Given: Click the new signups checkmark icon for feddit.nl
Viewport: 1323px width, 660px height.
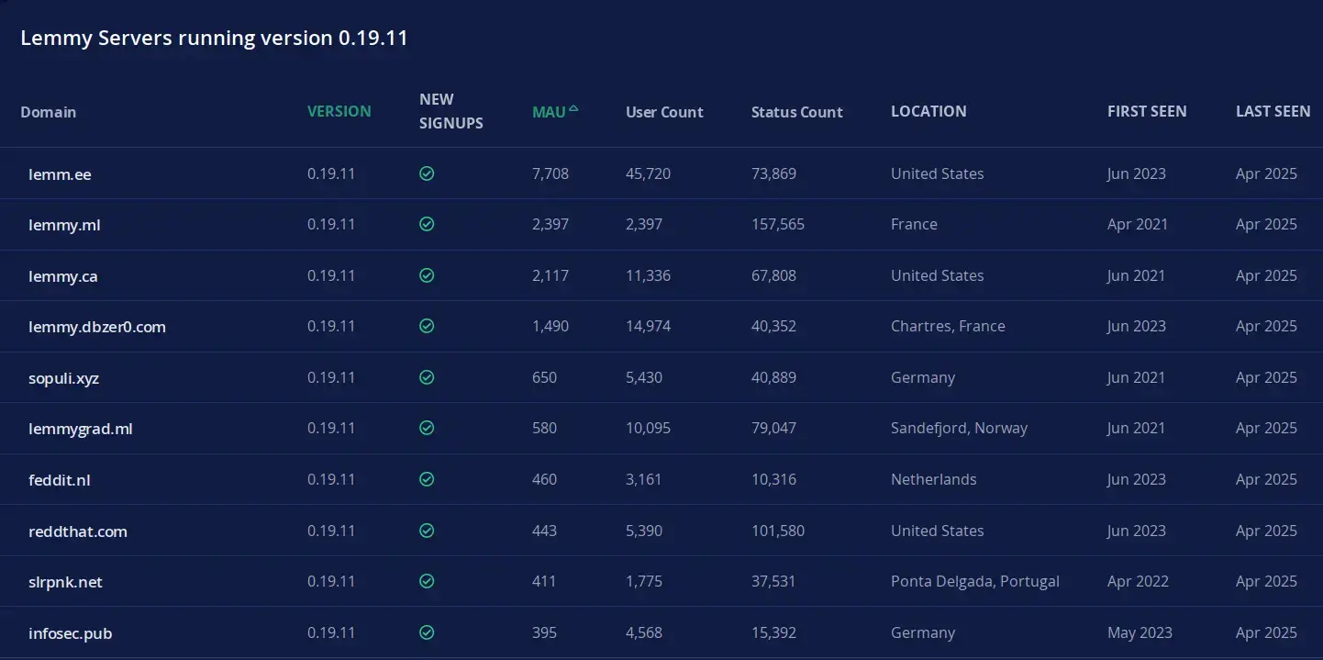Looking at the screenshot, I should (427, 479).
